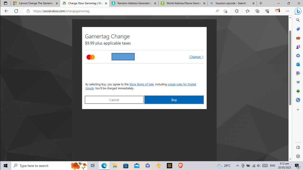
Task: Open Bing Chat sidebar button
Action: pyautogui.click(x=298, y=11)
